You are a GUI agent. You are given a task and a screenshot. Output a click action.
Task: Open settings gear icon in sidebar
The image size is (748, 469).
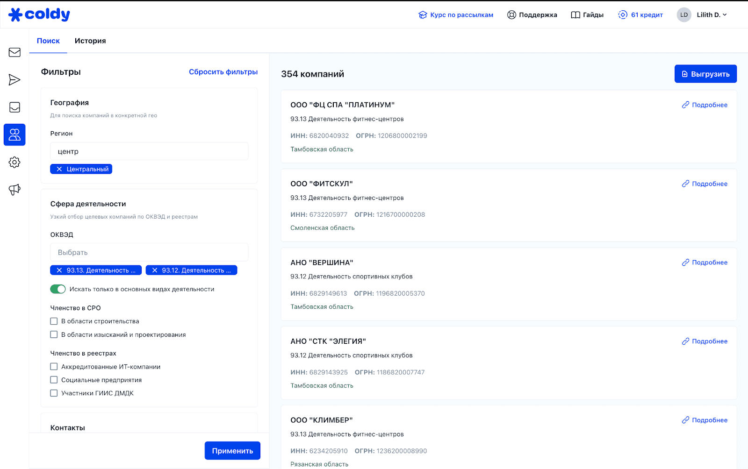[x=14, y=163]
